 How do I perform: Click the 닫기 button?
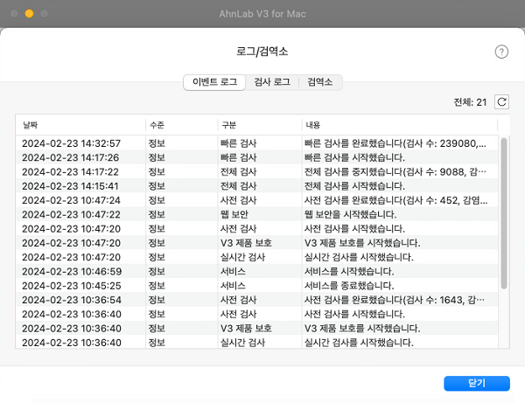(477, 383)
